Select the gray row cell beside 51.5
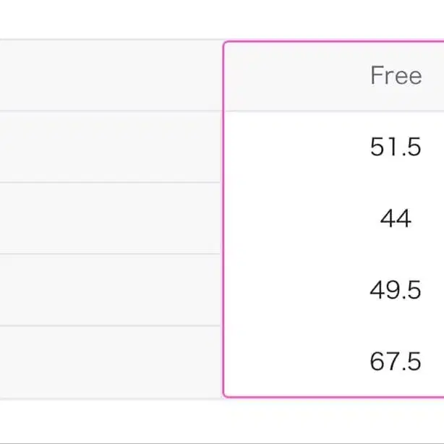The width and height of the screenshot is (444, 444). 110,147
